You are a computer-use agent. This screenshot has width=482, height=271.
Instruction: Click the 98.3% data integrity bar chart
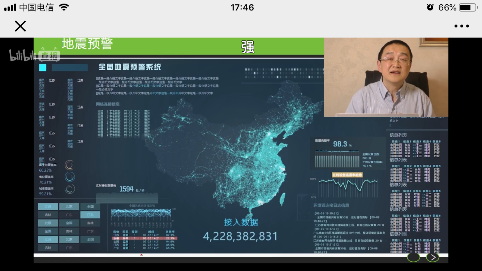(337, 158)
